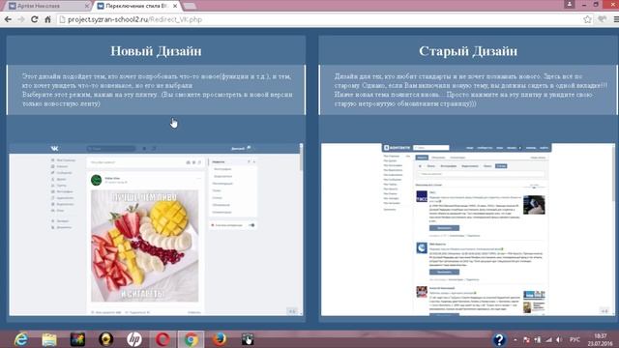
Task: Click the VK logo in the new design preview
Action: (54, 148)
